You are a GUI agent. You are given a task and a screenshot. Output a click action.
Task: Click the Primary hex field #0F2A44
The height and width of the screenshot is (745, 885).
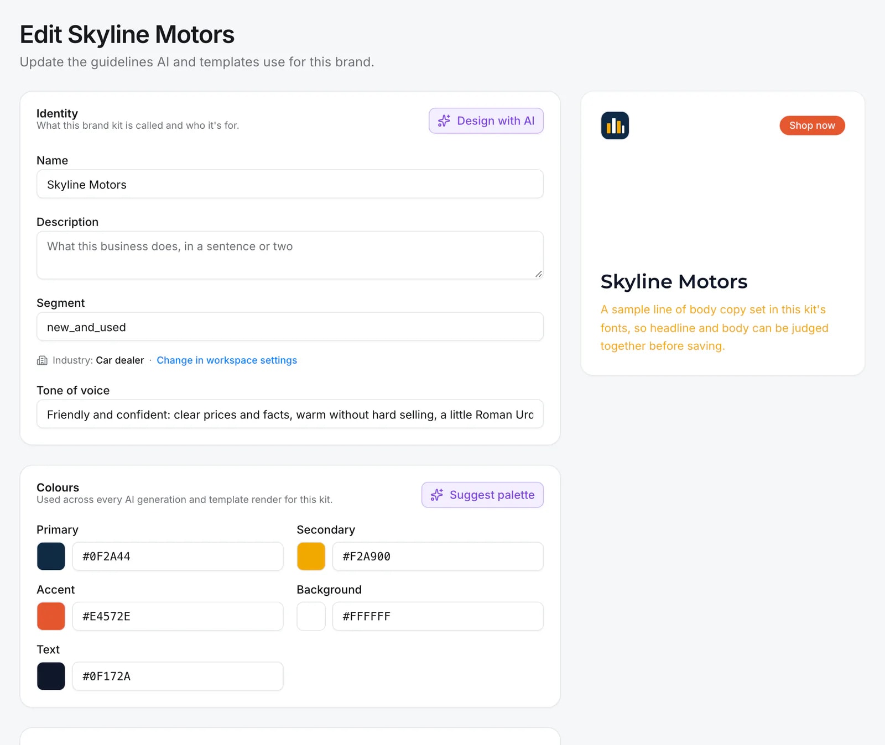point(178,556)
